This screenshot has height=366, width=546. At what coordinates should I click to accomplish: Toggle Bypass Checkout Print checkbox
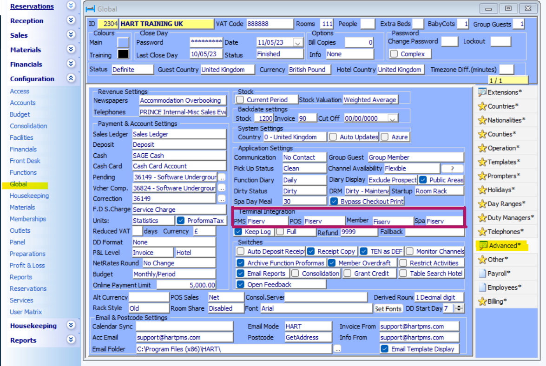334,202
